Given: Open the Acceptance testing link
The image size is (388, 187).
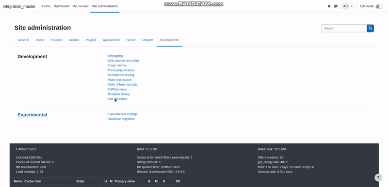Looking at the screenshot, I should [x=120, y=75].
